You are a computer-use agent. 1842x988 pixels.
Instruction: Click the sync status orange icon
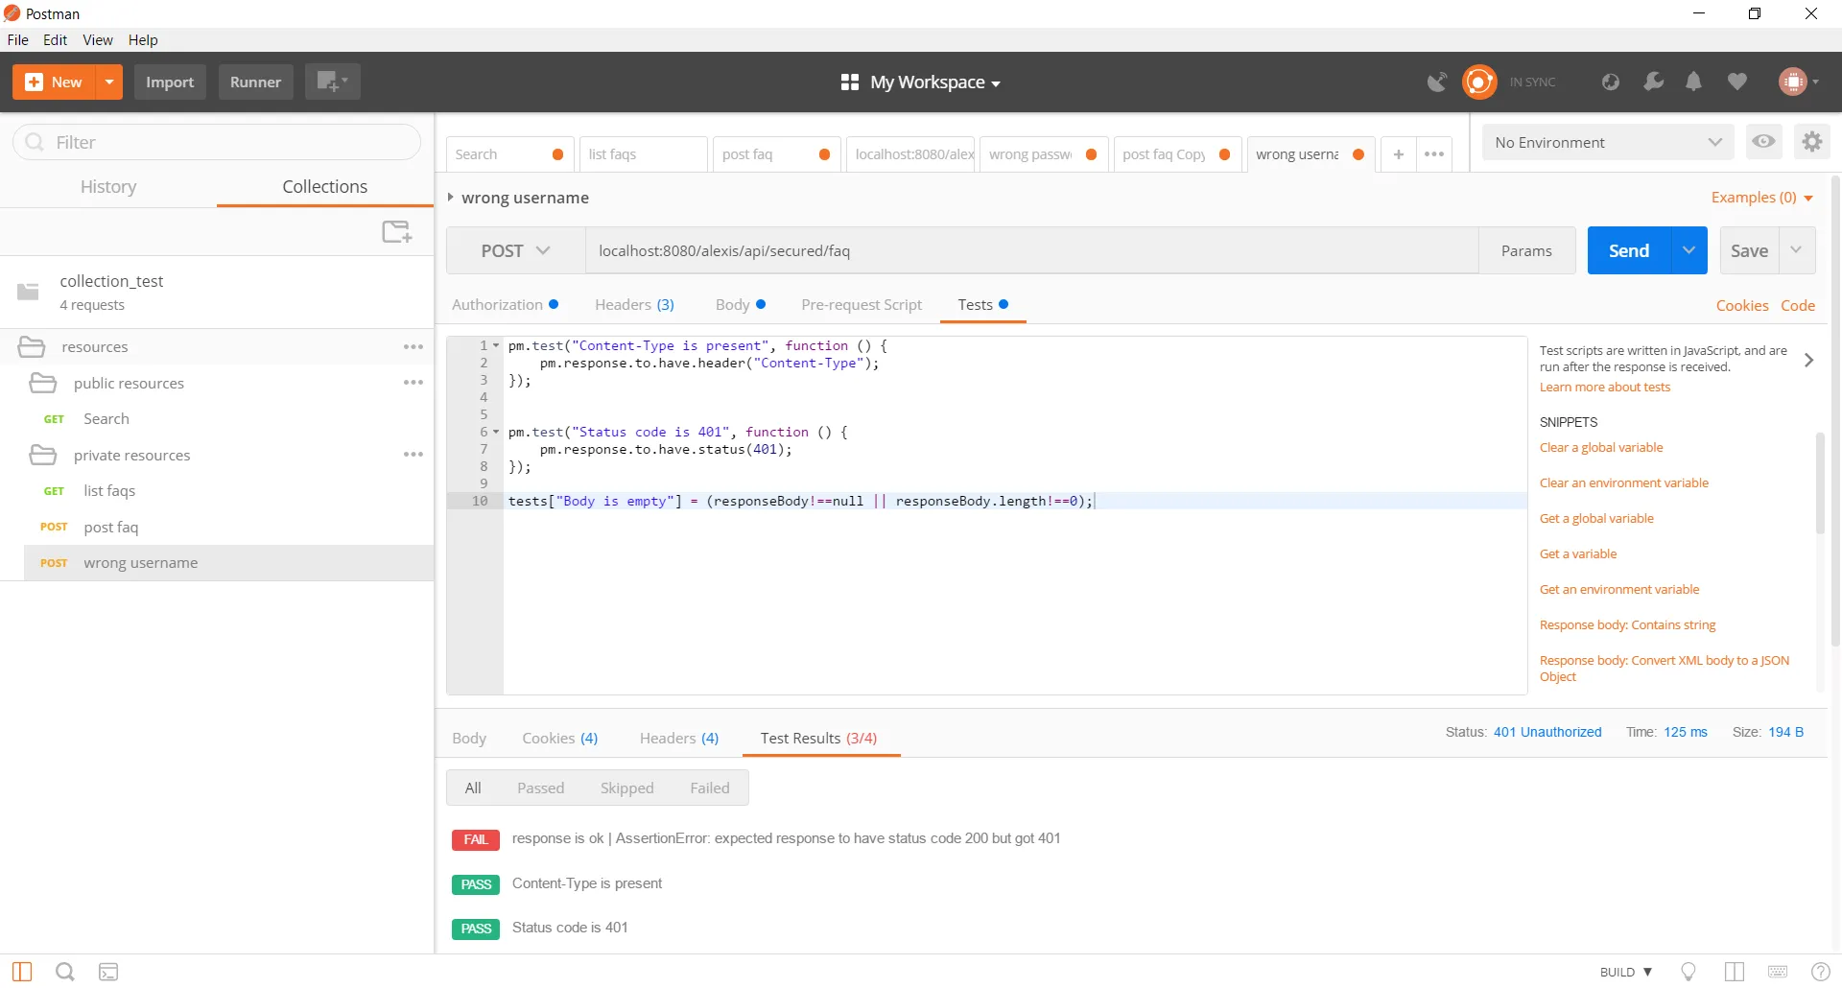click(x=1478, y=82)
